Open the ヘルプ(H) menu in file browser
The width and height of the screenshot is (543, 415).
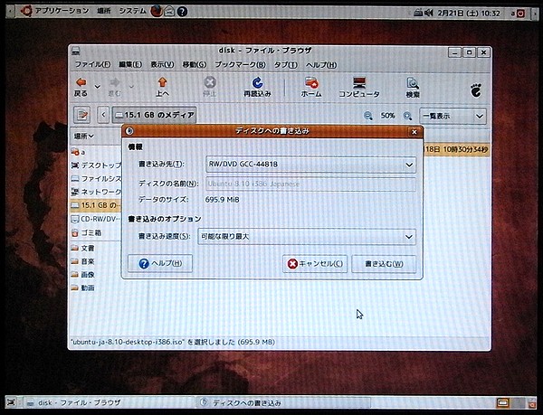(321, 65)
